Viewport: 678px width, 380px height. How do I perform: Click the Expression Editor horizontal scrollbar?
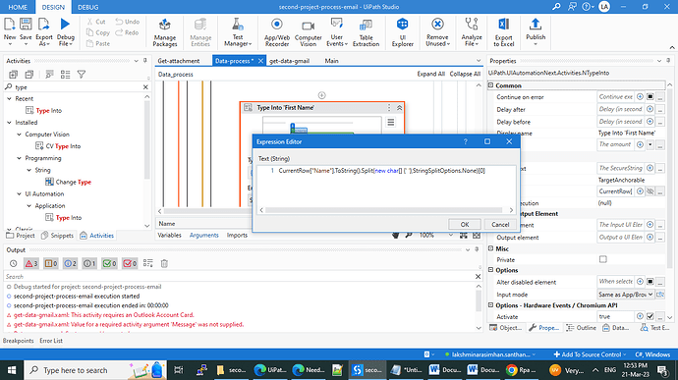pos(383,210)
